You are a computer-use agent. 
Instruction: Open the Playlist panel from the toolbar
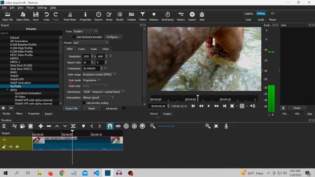120,16
